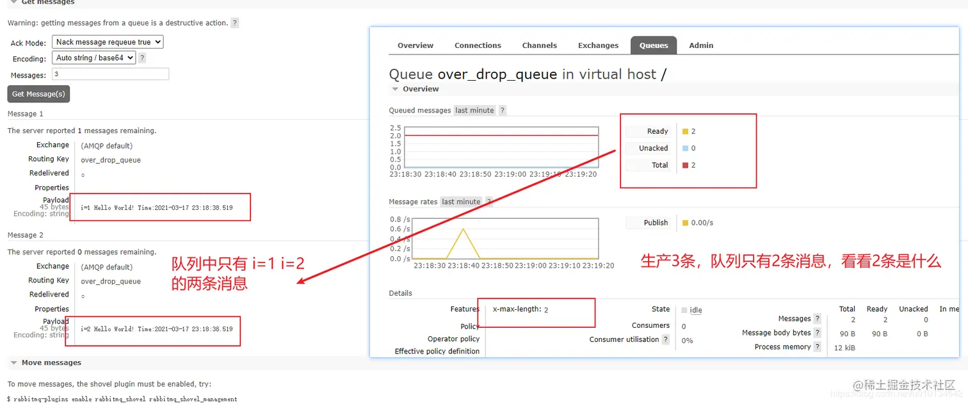Click the Publish legend label
Image resolution: width=968 pixels, height=404 pixels.
coord(656,223)
